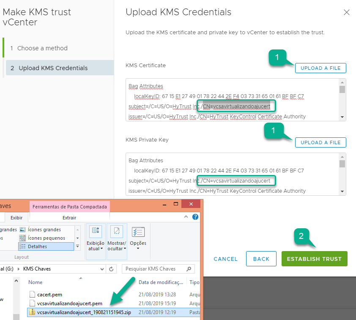Click the search magnifier icon

pos(189,269)
